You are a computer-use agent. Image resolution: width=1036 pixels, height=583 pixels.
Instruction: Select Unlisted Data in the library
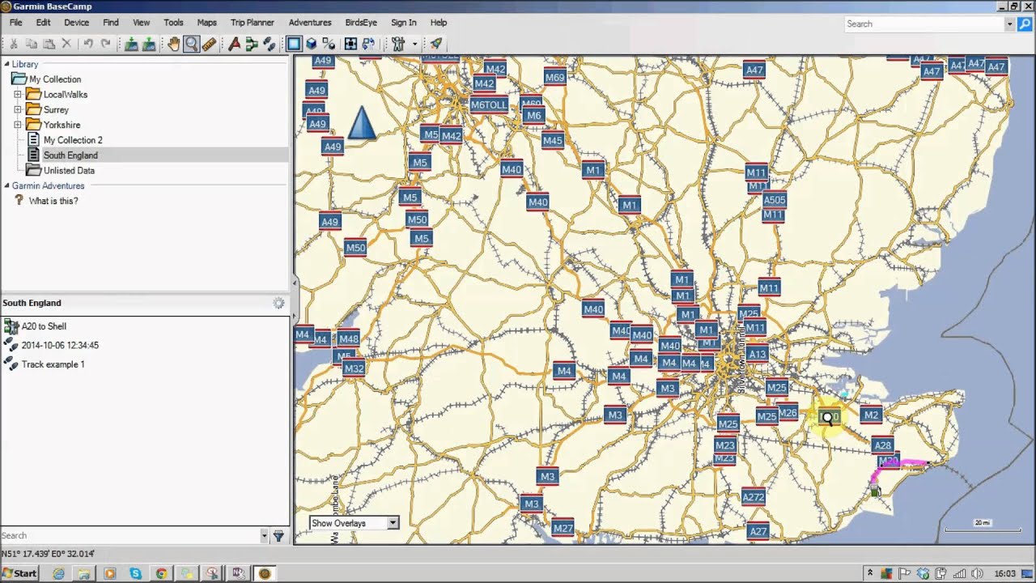pos(69,171)
